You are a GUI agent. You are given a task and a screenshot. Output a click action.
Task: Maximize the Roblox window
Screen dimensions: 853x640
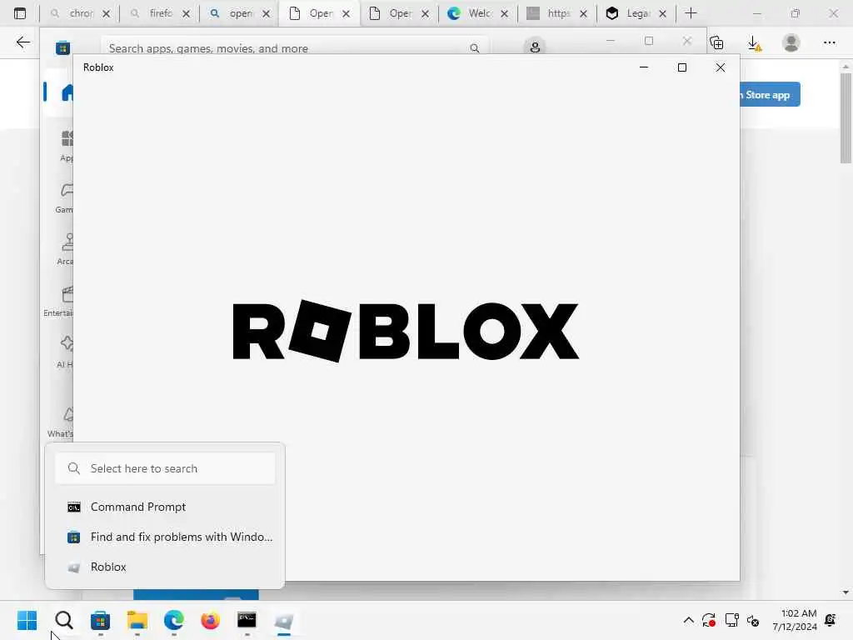682,67
